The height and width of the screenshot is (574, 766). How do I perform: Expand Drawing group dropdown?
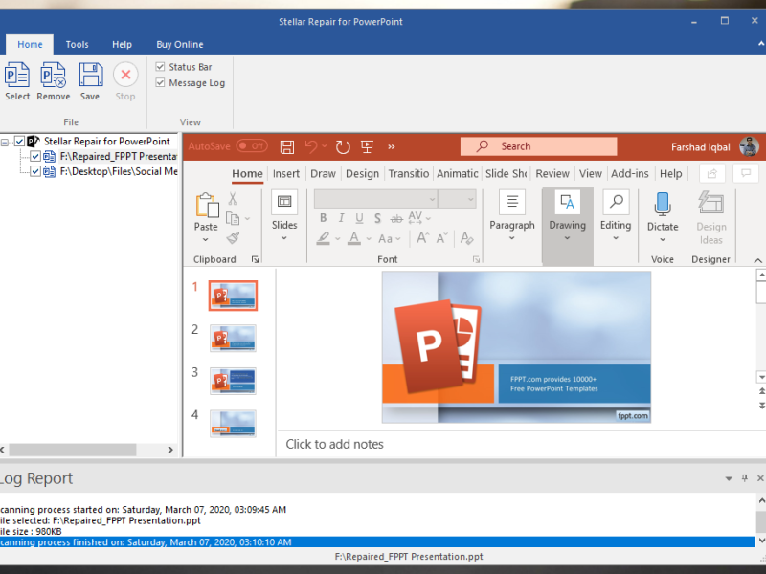point(567,238)
